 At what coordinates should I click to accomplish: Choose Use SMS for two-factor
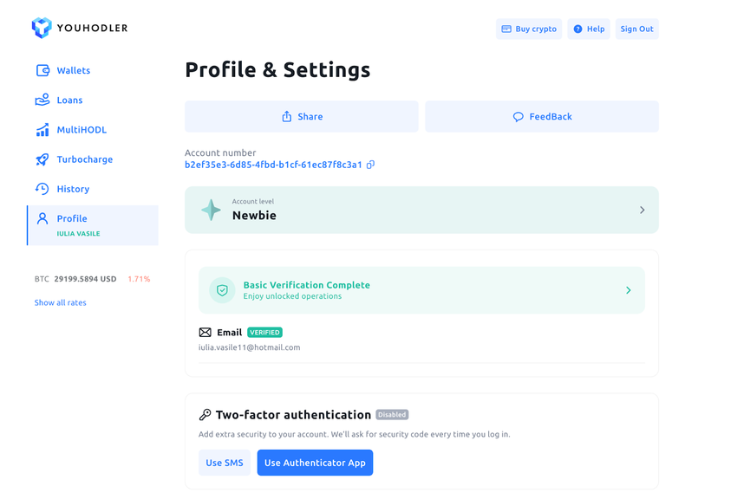click(x=225, y=463)
